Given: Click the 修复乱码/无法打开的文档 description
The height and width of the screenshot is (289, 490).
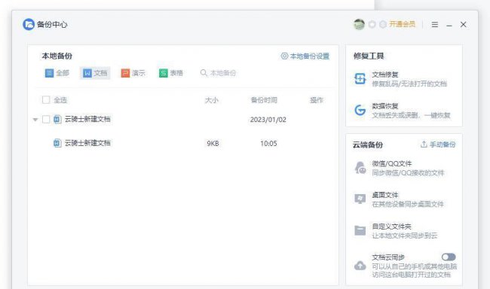Looking at the screenshot, I should tap(409, 84).
